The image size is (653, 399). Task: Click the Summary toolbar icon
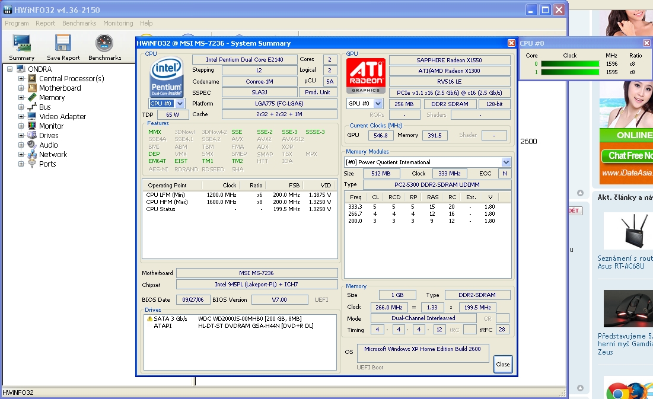point(22,45)
